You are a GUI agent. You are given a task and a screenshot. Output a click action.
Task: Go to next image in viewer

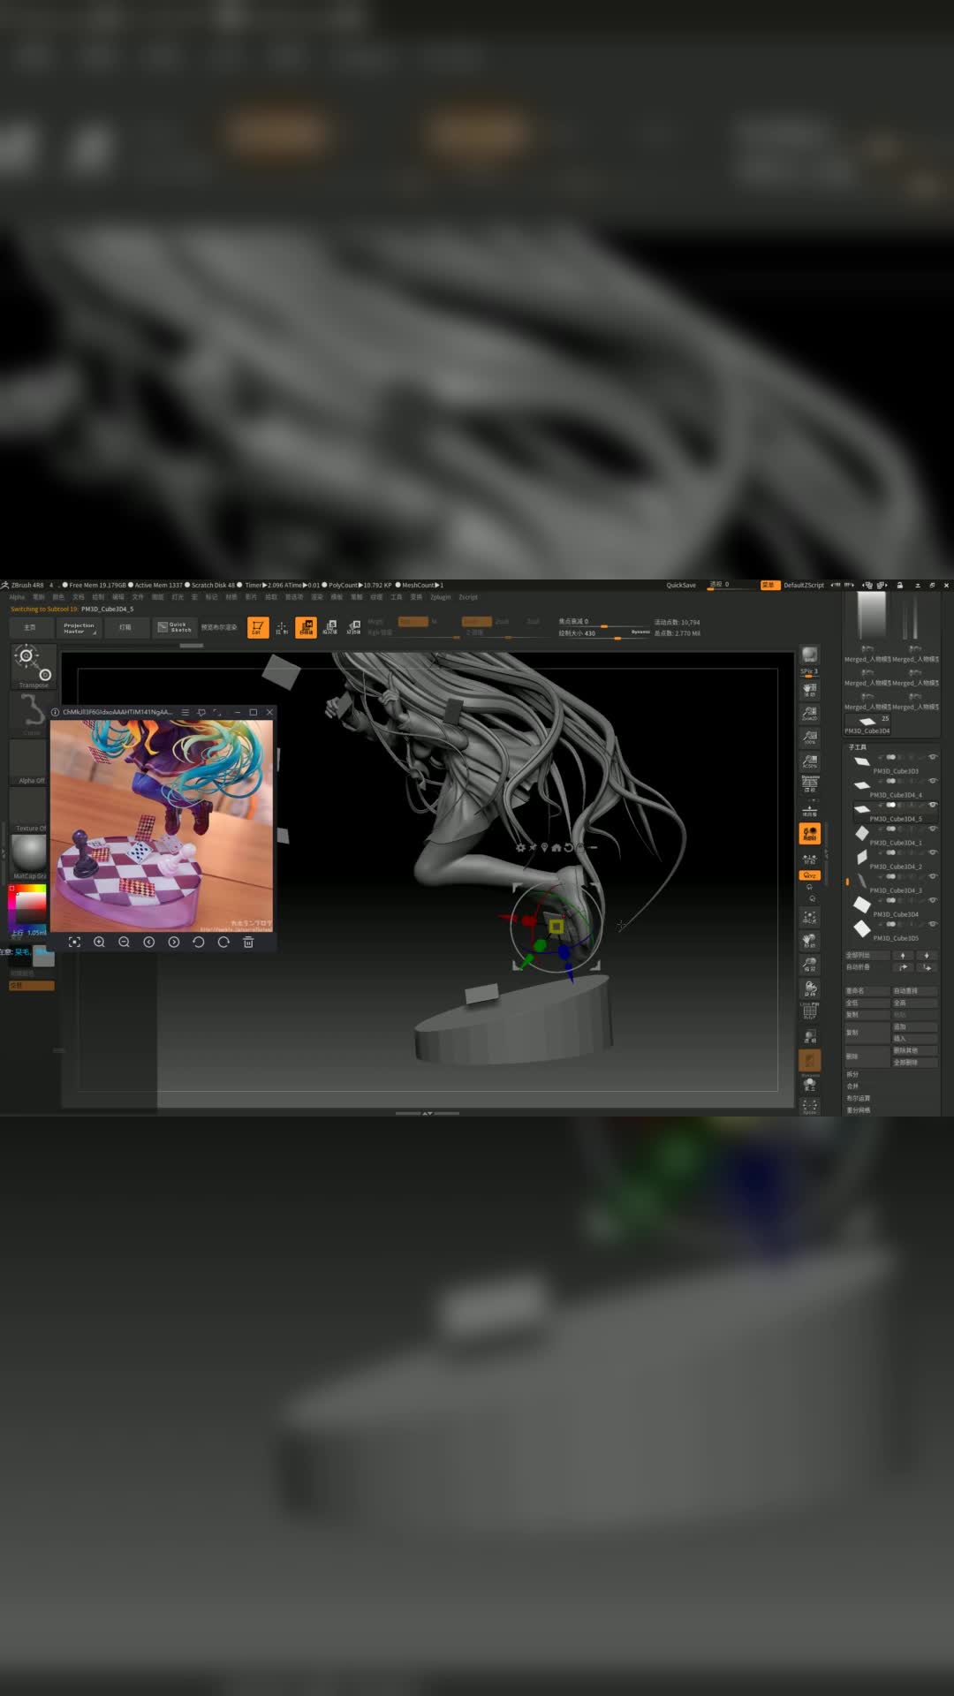(174, 943)
